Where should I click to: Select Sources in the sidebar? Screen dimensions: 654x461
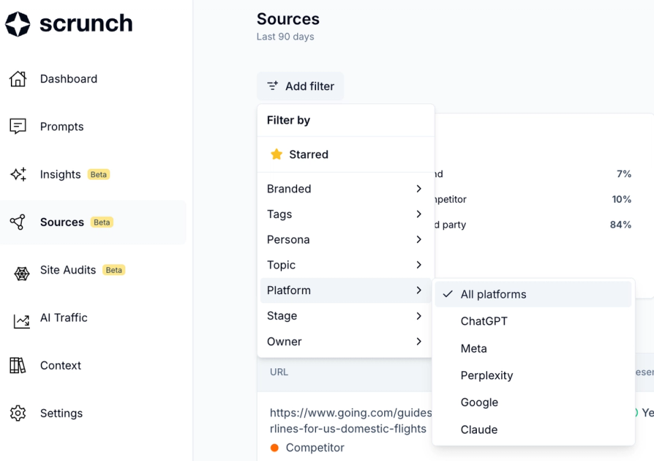(93, 222)
